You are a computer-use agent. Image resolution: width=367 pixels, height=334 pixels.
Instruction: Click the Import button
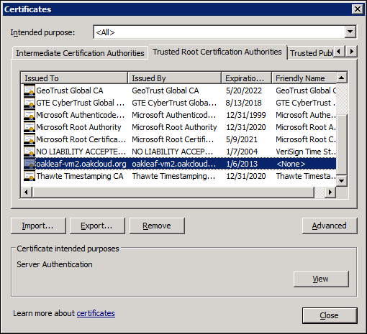coord(38,226)
